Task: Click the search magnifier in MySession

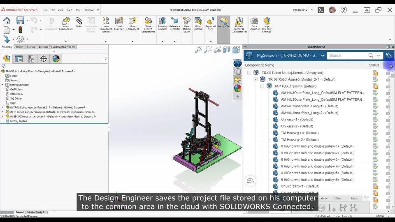Action: point(371,55)
